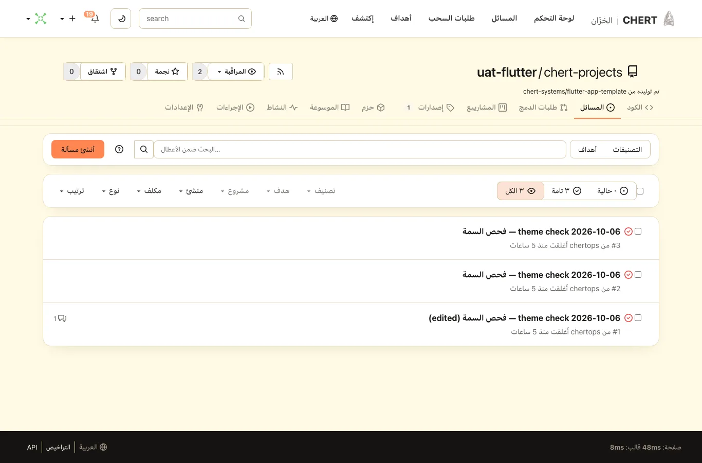702x463 pixels.
Task: Focus the issue search input field
Action: [x=360, y=149]
